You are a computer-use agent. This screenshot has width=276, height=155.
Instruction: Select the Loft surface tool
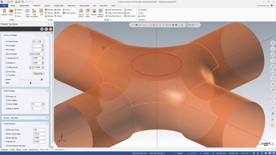point(41,12)
